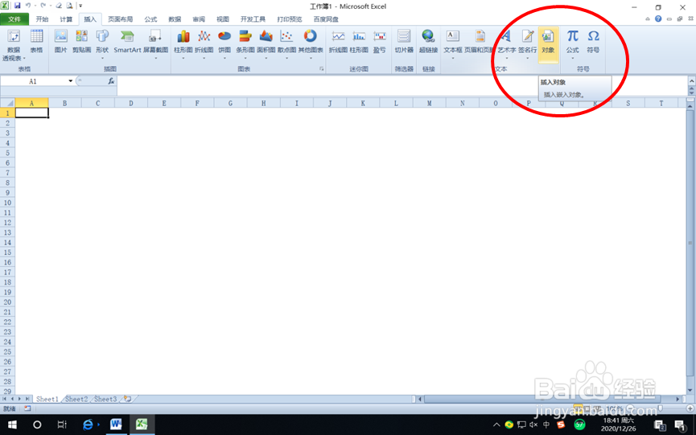
Task: Add a new worksheet tab icon
Action: (x=128, y=399)
